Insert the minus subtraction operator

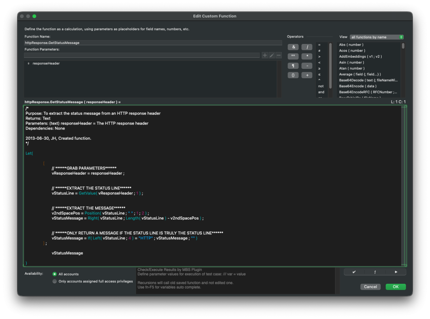[x=307, y=66]
